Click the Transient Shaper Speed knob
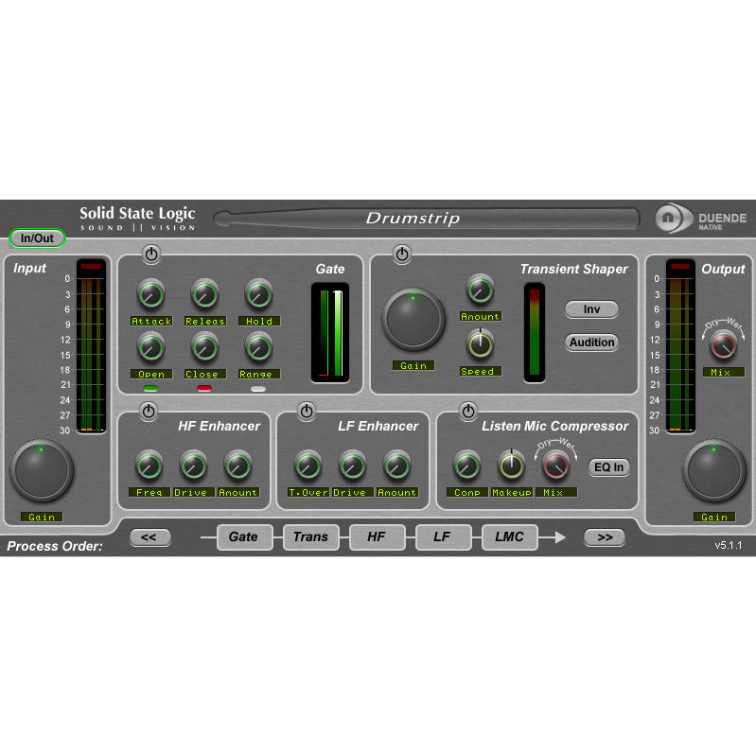The height and width of the screenshot is (756, 756). coord(480,344)
